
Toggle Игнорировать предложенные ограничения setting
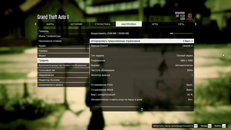tap(142, 41)
